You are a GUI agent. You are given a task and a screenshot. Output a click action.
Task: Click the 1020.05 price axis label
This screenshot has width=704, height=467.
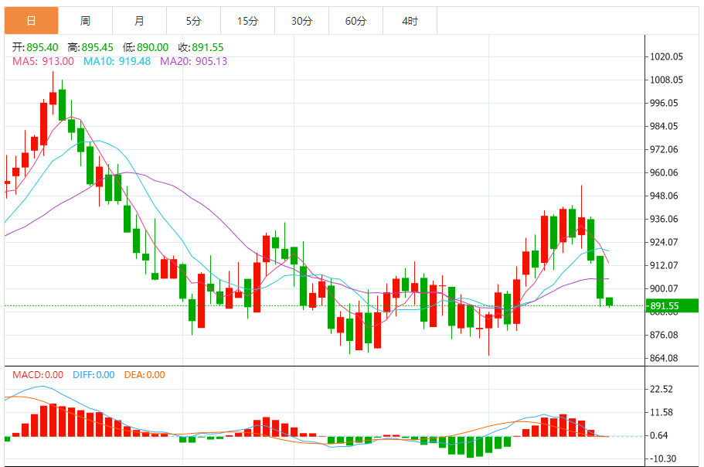[x=666, y=56]
